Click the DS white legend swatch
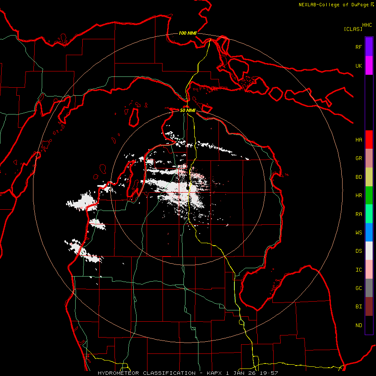Viewport: 376px width, 376px height. coord(369,251)
